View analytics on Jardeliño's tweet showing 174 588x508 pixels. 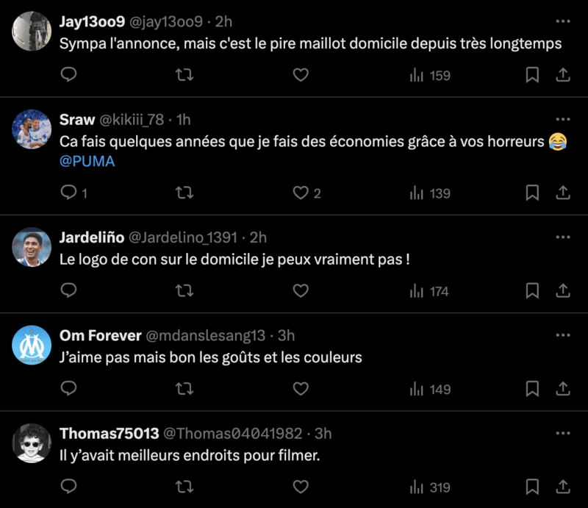pyautogui.click(x=429, y=291)
